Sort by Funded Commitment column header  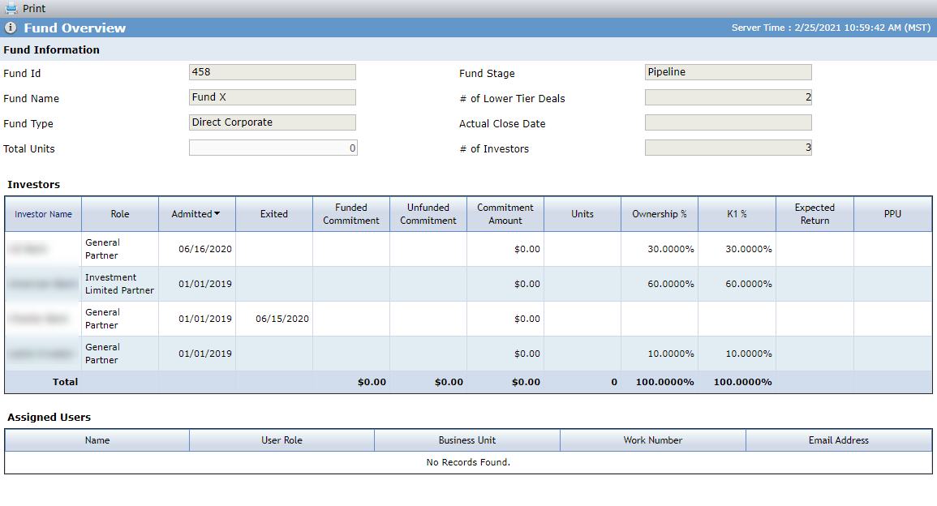click(x=351, y=214)
